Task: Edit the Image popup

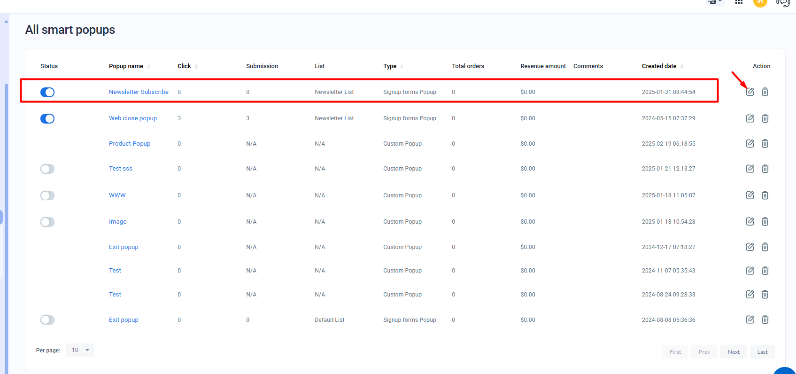Action: (750, 222)
